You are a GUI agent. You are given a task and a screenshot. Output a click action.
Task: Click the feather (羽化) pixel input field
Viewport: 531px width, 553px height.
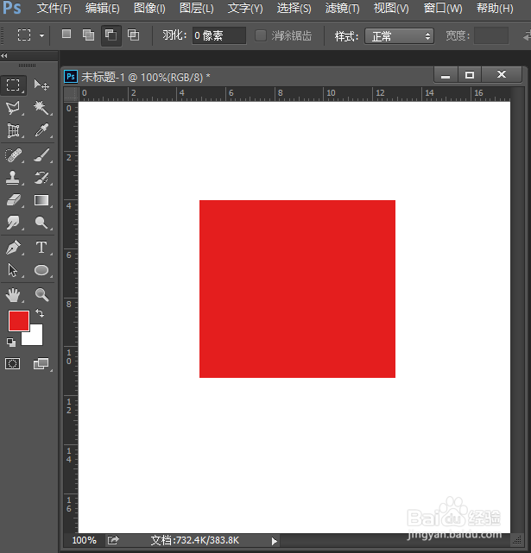219,35
